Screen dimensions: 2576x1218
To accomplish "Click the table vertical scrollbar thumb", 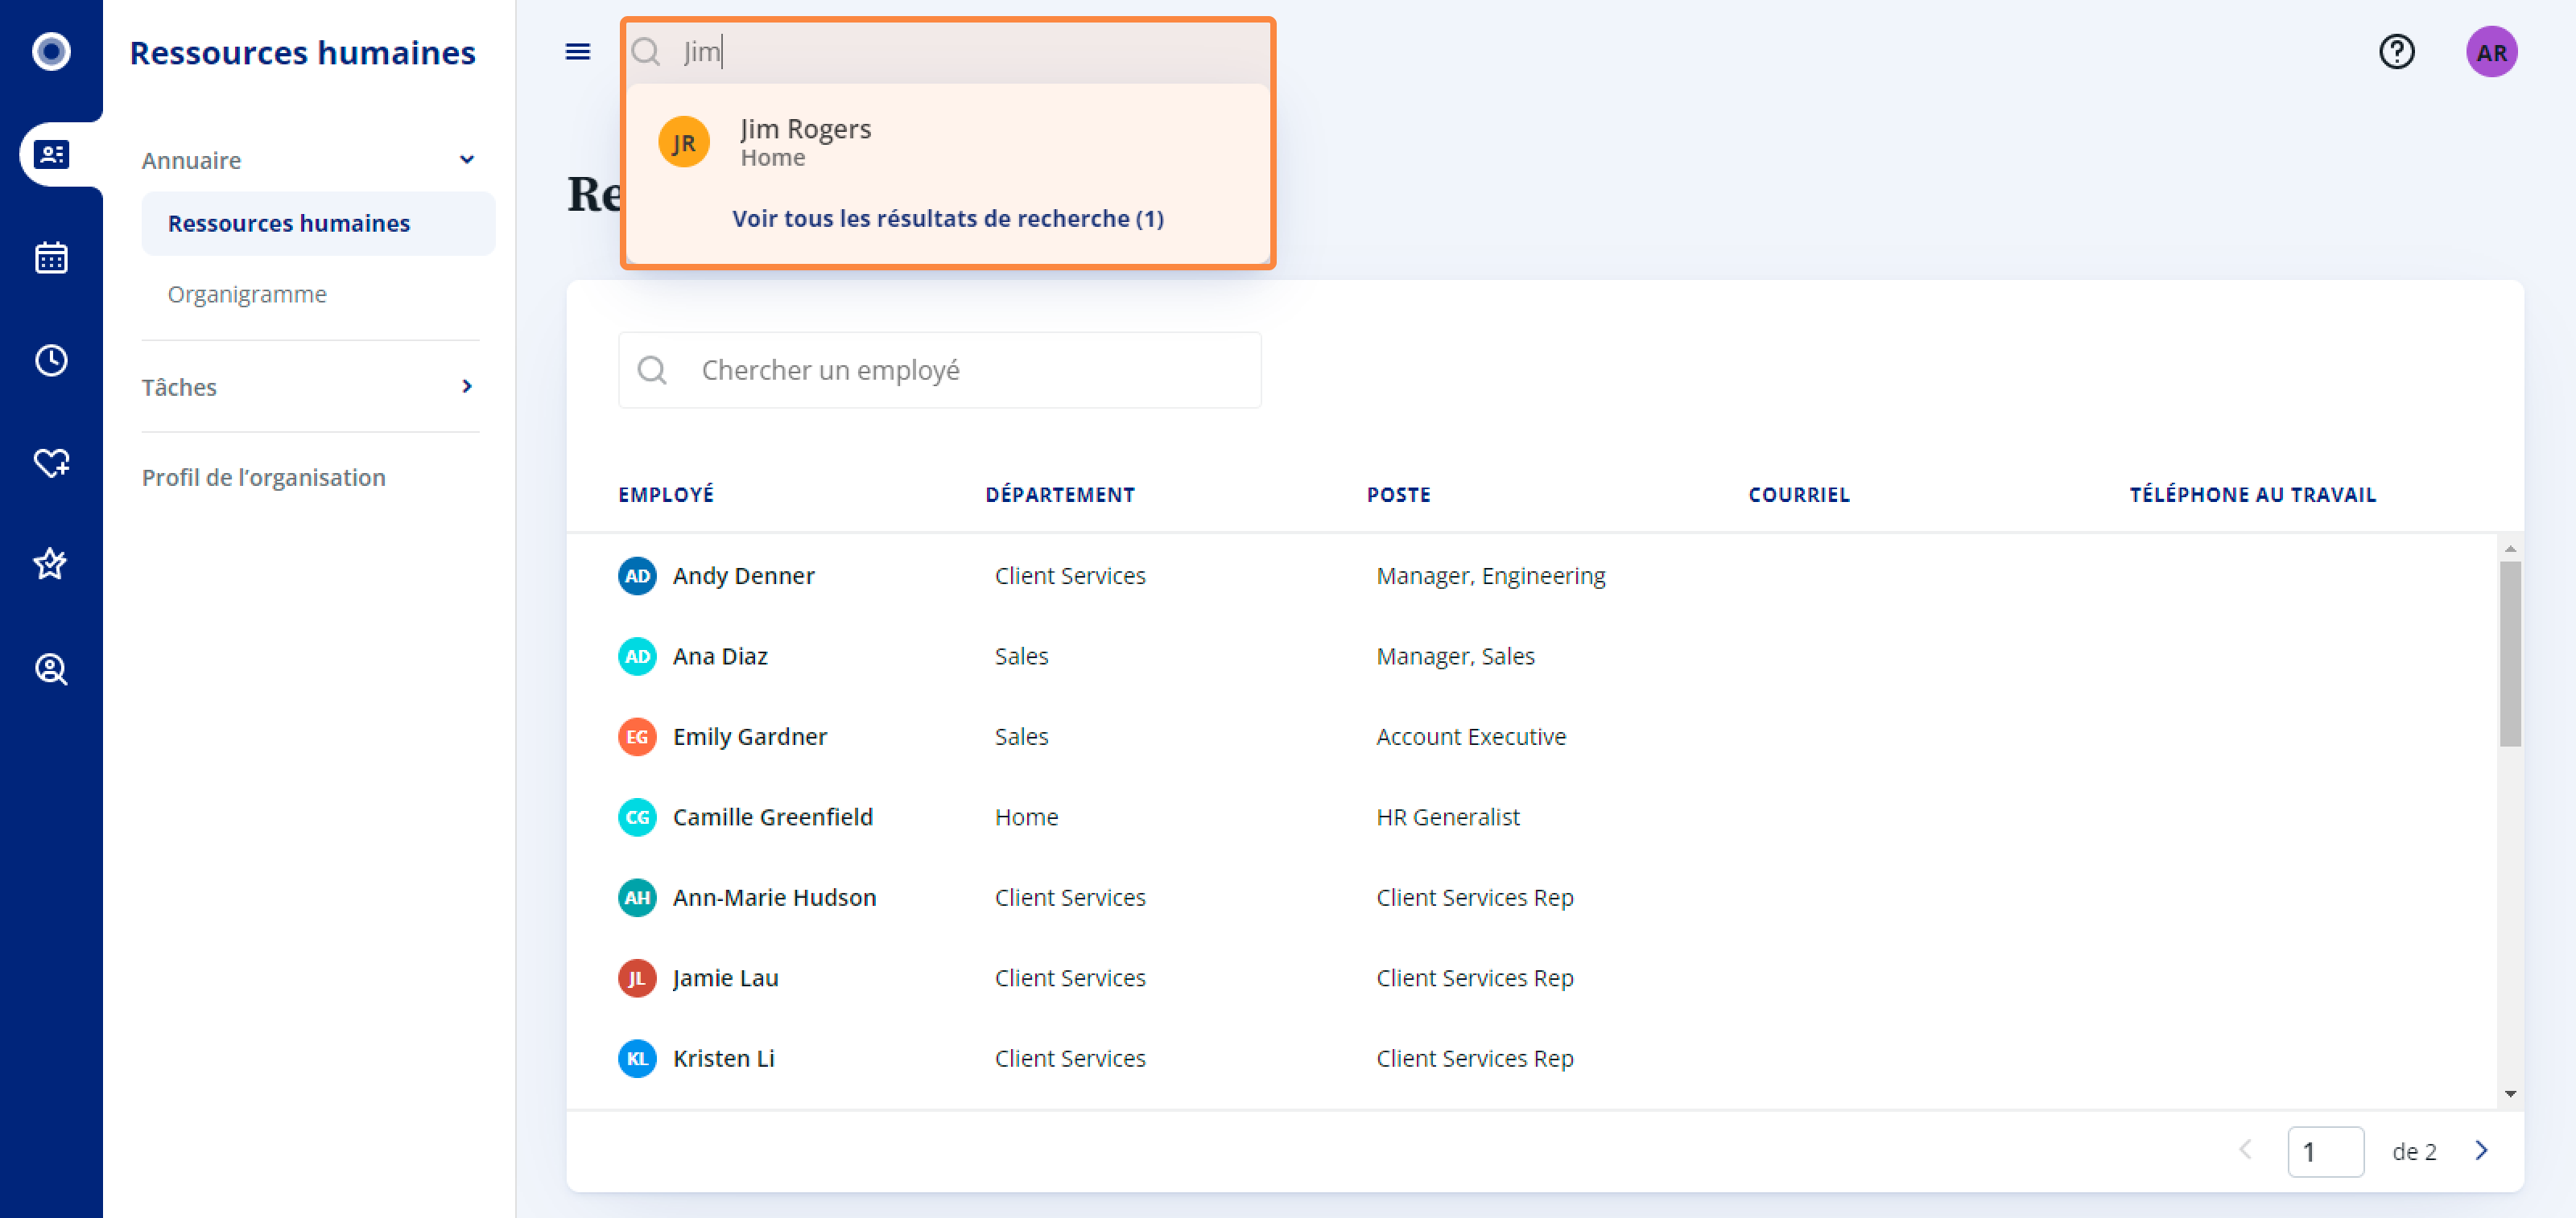I will [2509, 653].
